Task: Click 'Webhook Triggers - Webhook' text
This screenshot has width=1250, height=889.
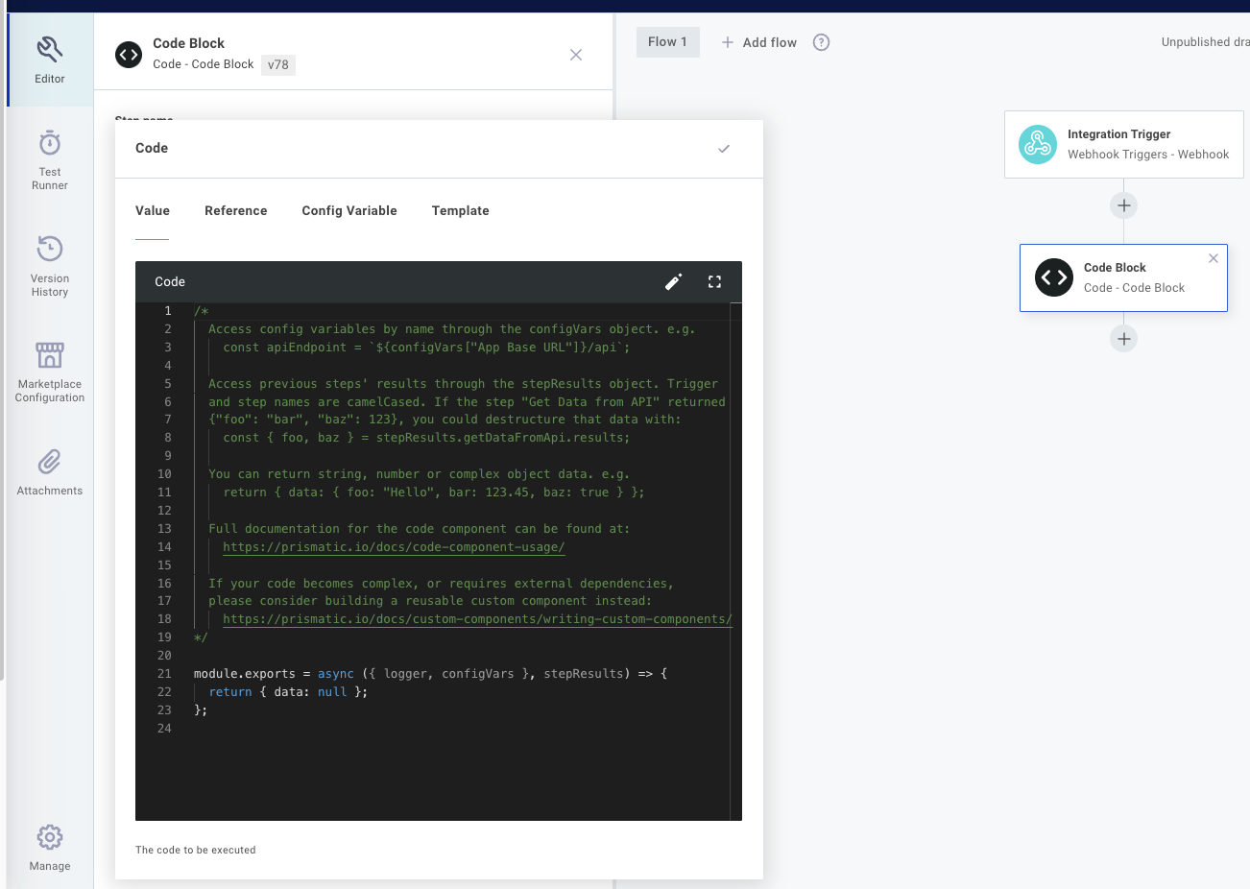Action: click(1148, 155)
